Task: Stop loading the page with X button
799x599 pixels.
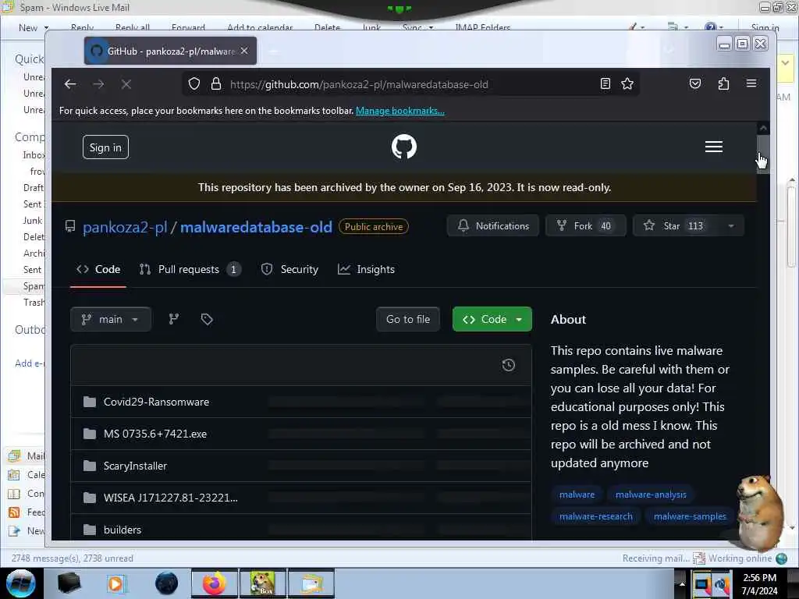Action: coord(126,84)
